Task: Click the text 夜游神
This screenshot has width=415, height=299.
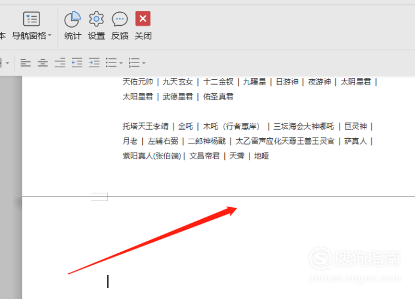Action: tap(320, 82)
